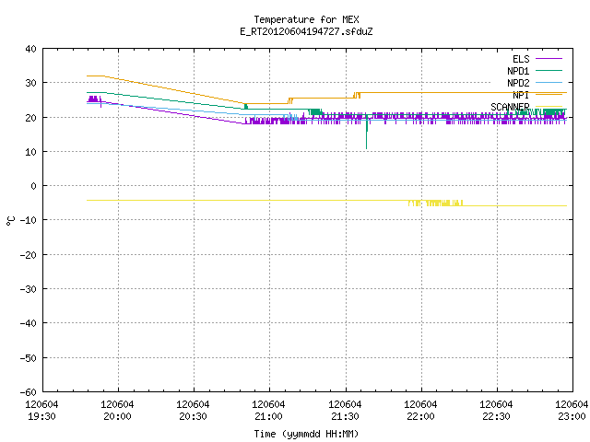Click the NPD2 legend label
590x442 pixels.
coord(518,83)
